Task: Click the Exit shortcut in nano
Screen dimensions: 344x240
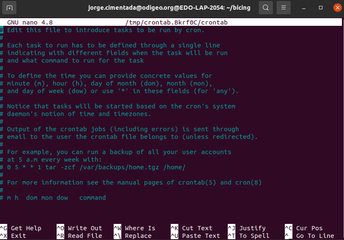Action: (x=18, y=236)
